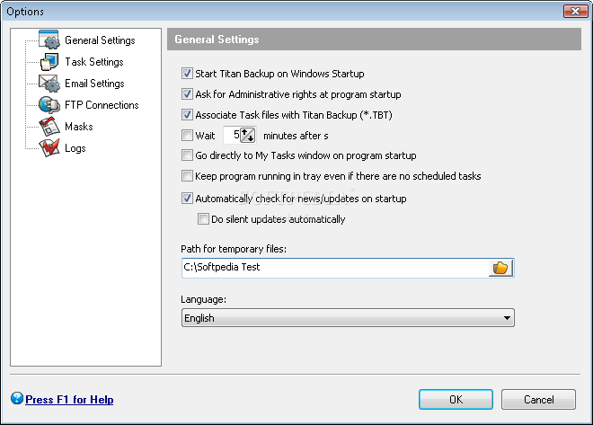The image size is (593, 425).
Task: Click the Logs icon in sidebar
Action: (49, 148)
